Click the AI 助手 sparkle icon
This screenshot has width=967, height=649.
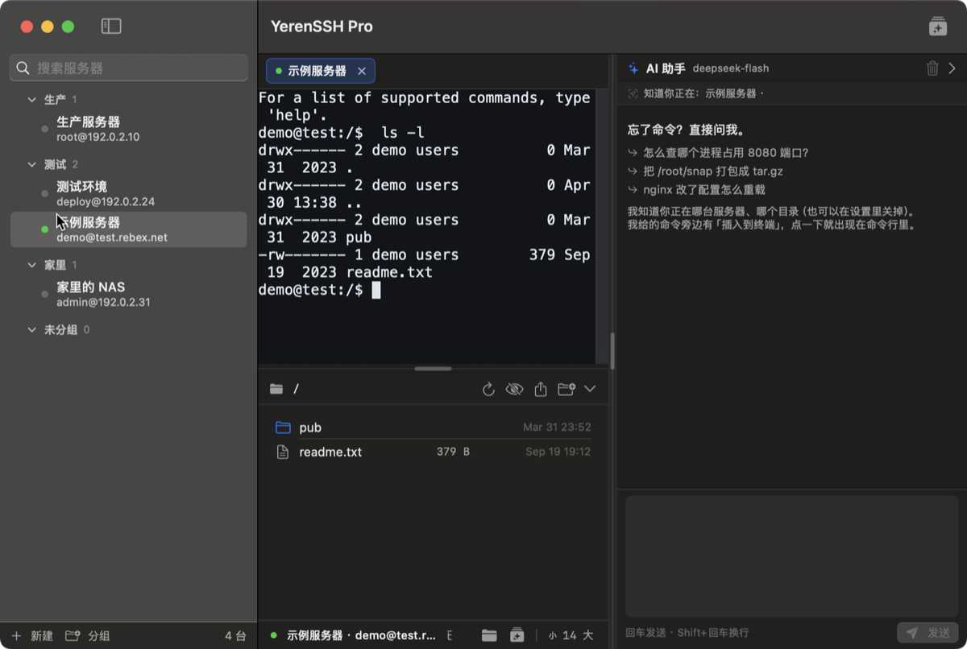(x=633, y=68)
